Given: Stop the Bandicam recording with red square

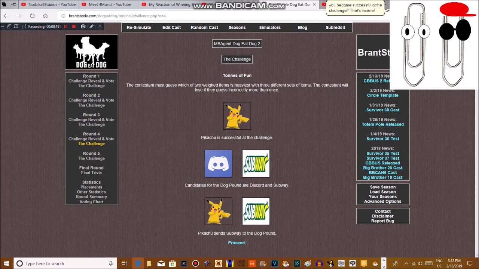Looking at the screenshot, I should pos(74,27).
